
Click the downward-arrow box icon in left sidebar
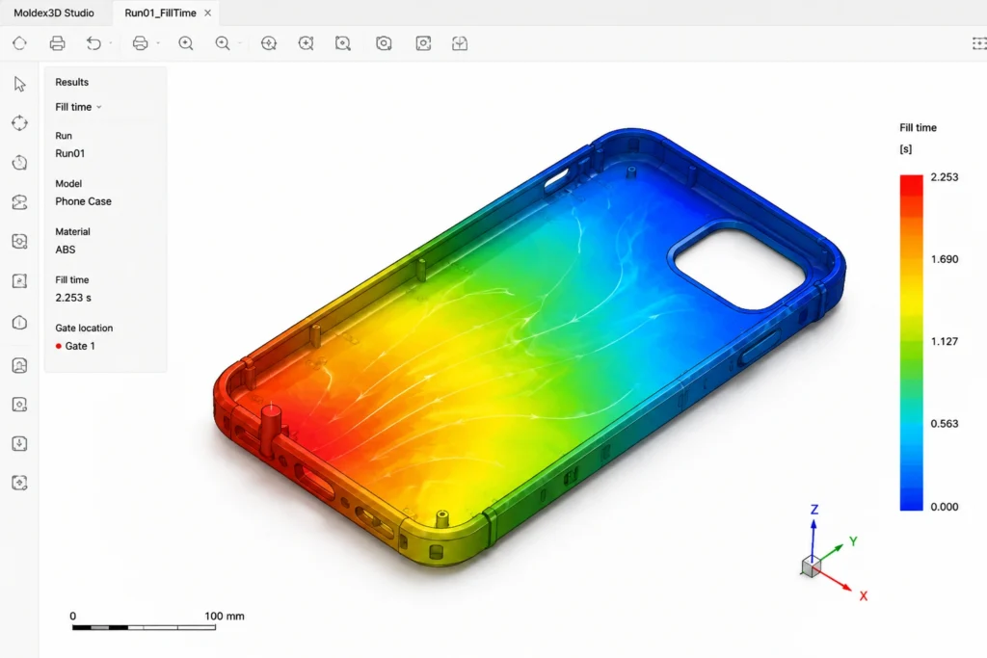click(19, 443)
